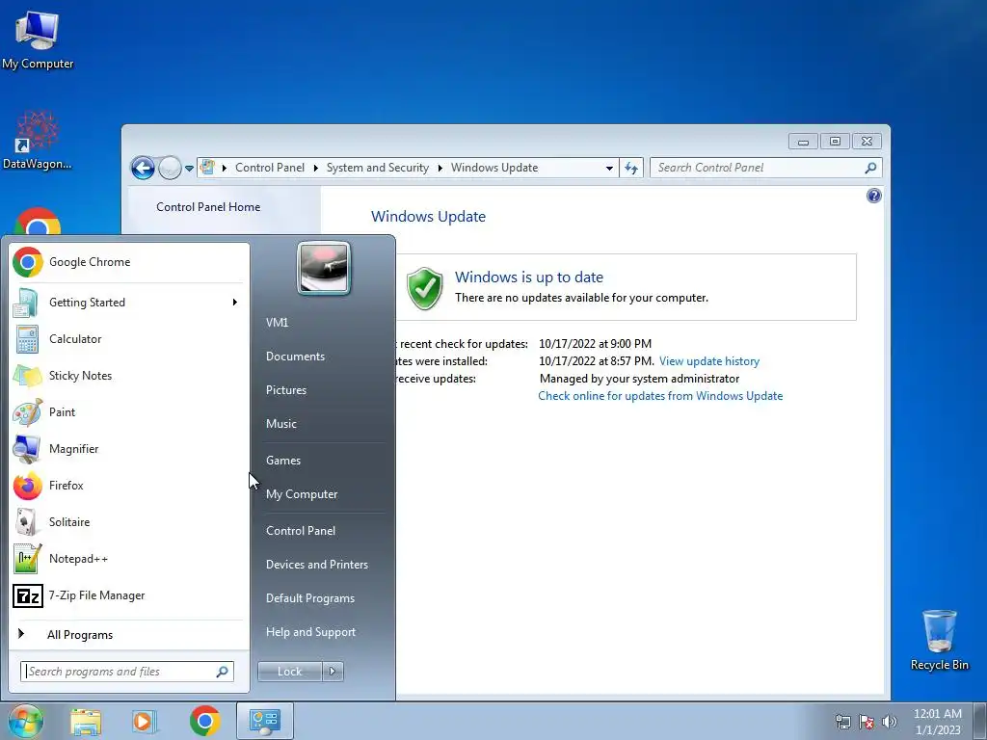Click Show desktop strip on taskbar

[979, 721]
